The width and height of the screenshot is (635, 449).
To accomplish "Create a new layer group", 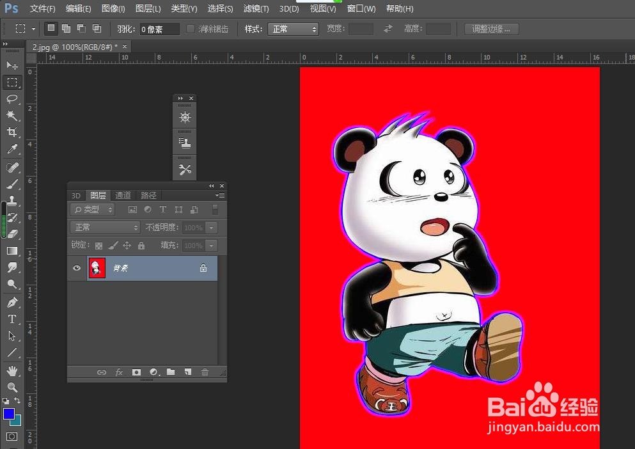I will (171, 372).
